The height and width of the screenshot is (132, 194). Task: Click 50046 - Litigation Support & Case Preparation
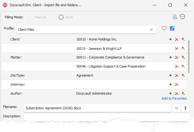pos(111,66)
